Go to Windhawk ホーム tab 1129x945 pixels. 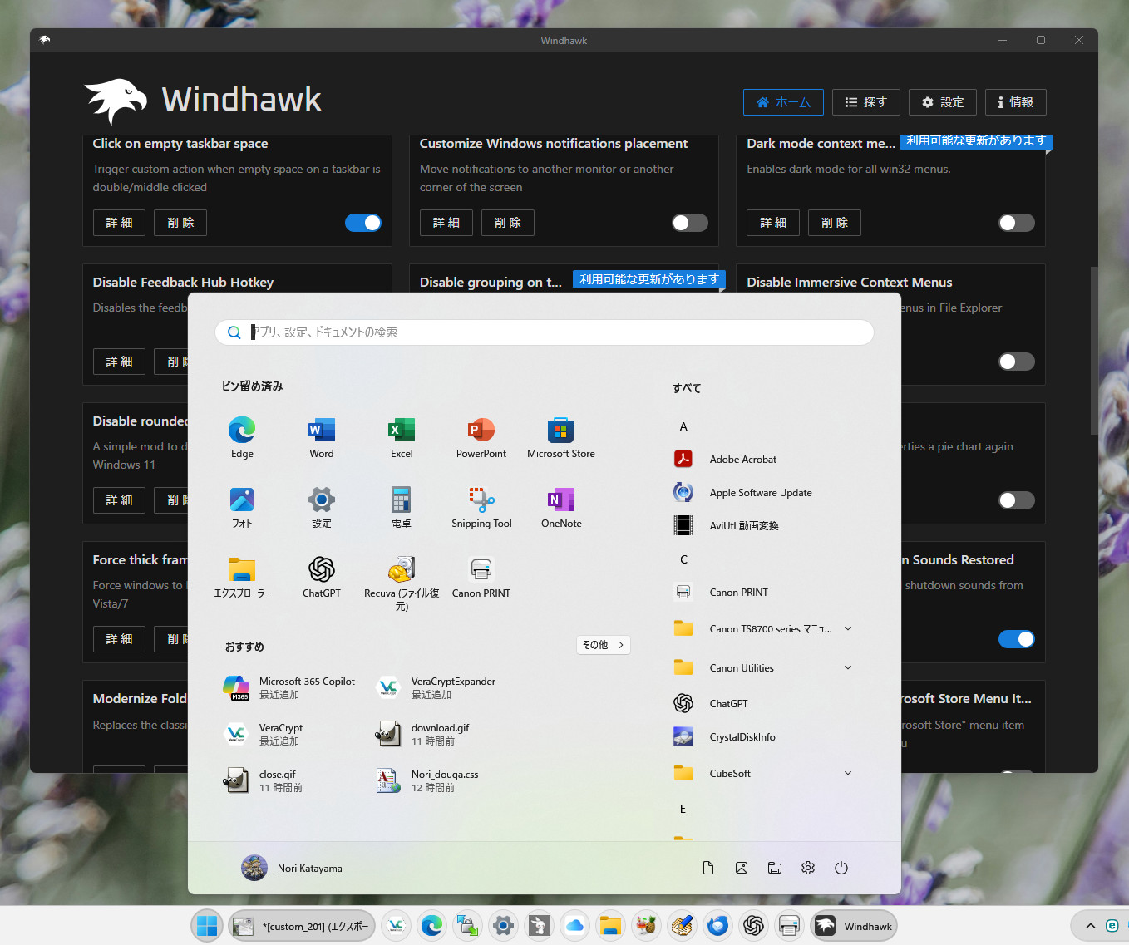coord(783,102)
